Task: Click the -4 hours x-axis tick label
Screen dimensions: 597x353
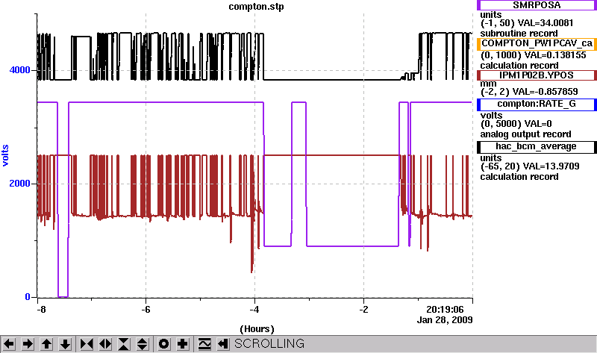Action: click(254, 309)
